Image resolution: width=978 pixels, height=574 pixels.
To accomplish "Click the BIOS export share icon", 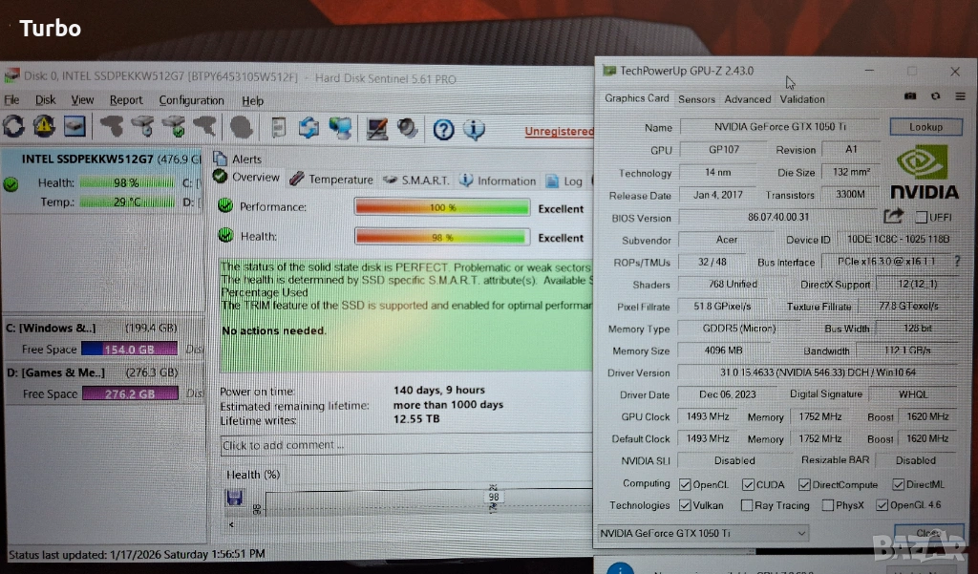I will pyautogui.click(x=894, y=217).
